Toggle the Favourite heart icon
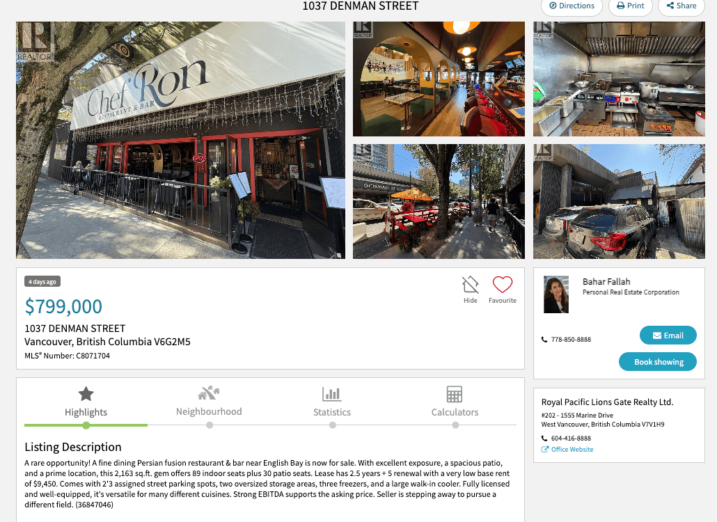The height and width of the screenshot is (522, 717). [502, 285]
